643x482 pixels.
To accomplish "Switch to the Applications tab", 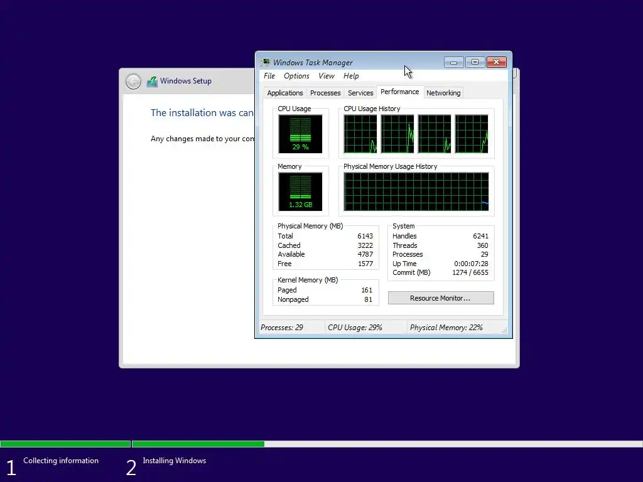I will click(285, 93).
